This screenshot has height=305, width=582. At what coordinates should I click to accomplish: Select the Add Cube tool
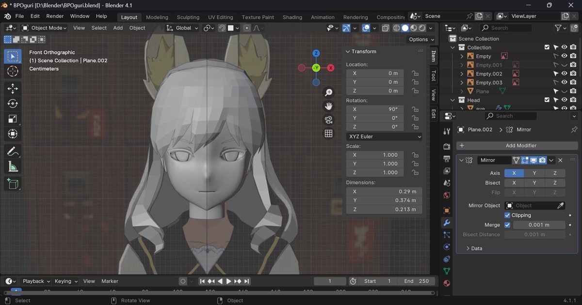[13, 183]
